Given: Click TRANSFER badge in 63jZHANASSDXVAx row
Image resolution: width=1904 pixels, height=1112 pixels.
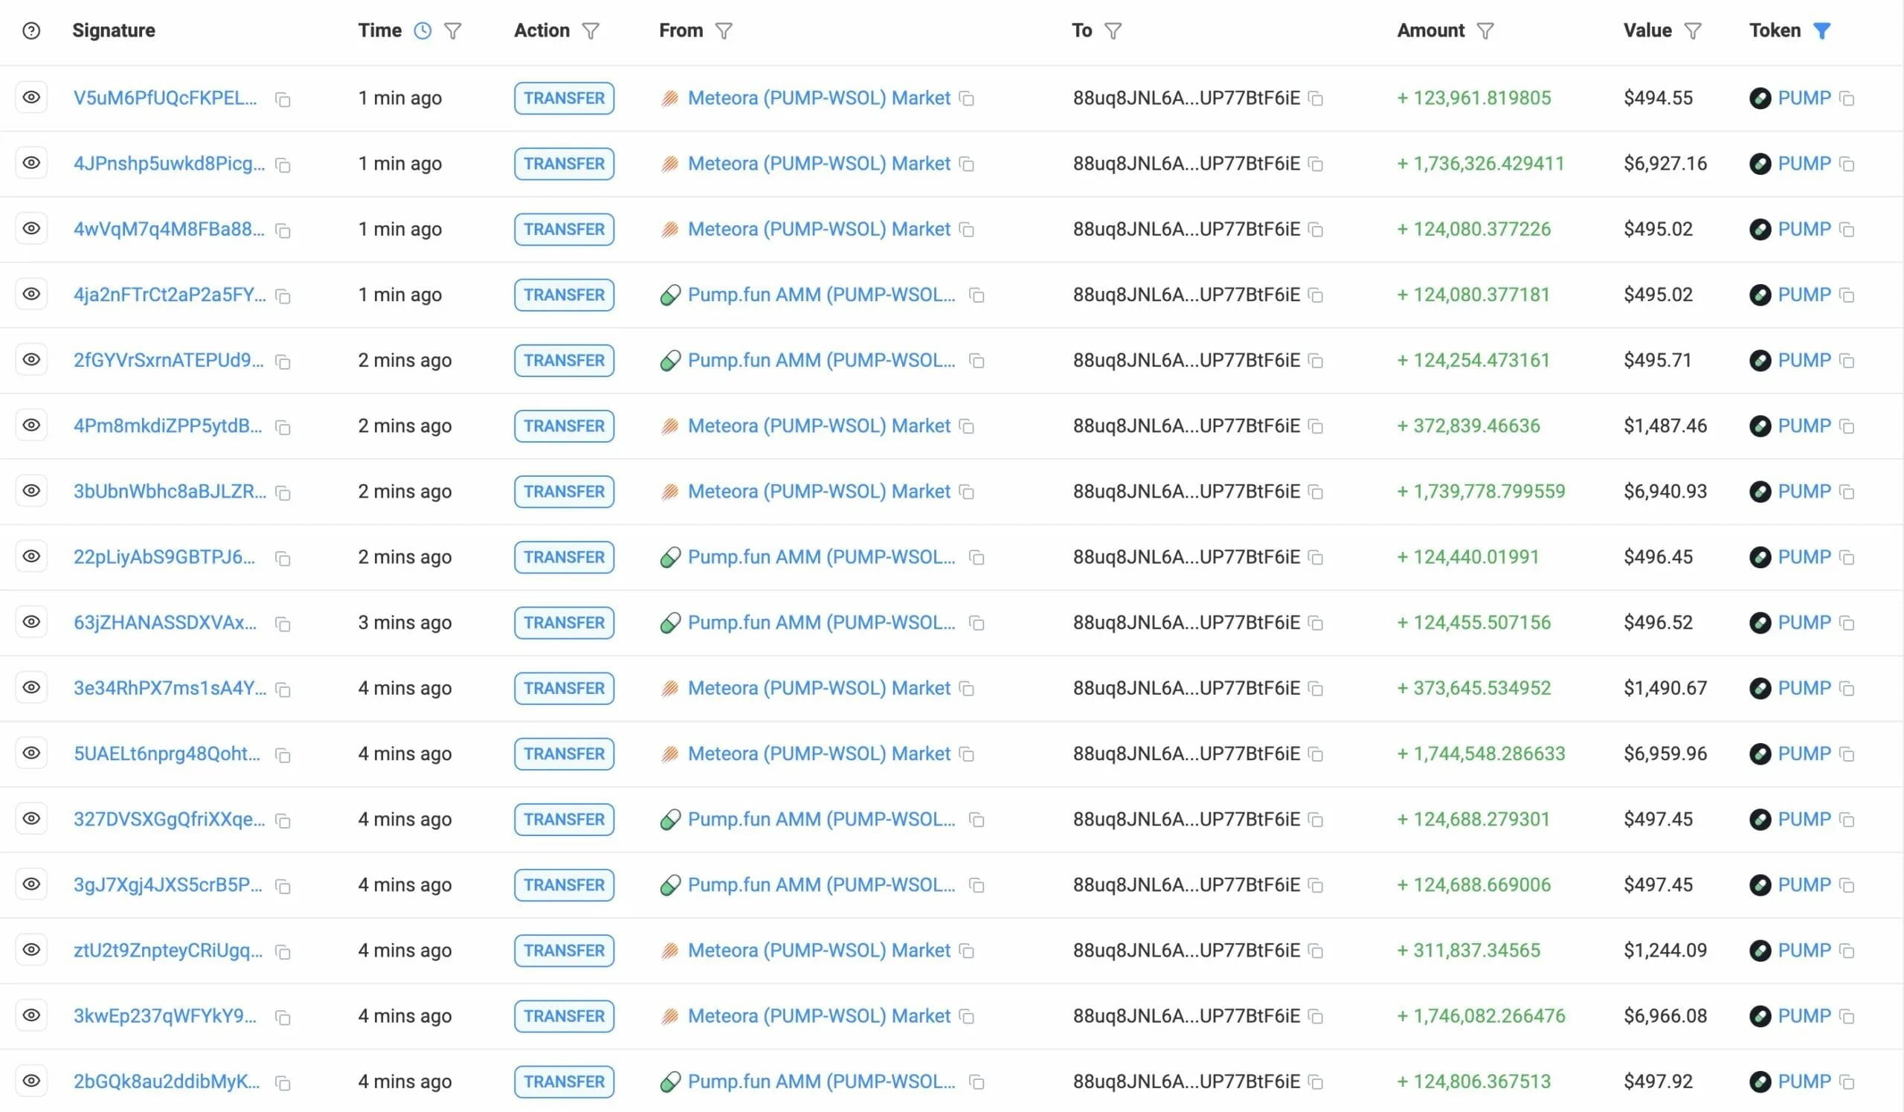Looking at the screenshot, I should (x=565, y=623).
